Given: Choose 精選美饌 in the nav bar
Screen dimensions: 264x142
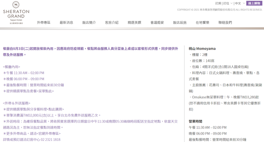Looking at the screenshot, I should [x=135, y=23].
